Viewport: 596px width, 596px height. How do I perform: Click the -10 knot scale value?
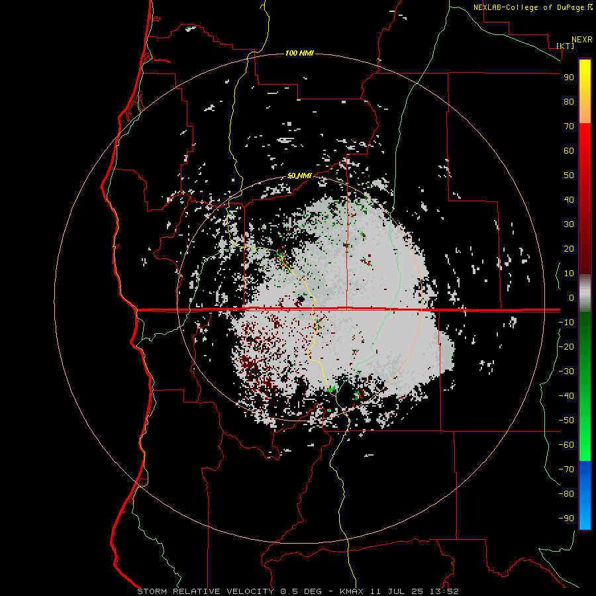(x=566, y=323)
